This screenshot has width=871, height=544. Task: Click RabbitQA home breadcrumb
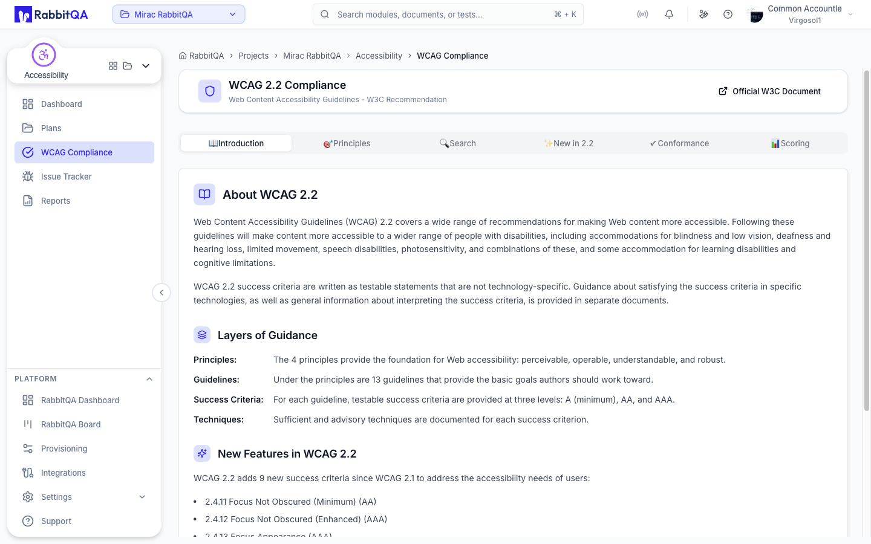201,56
